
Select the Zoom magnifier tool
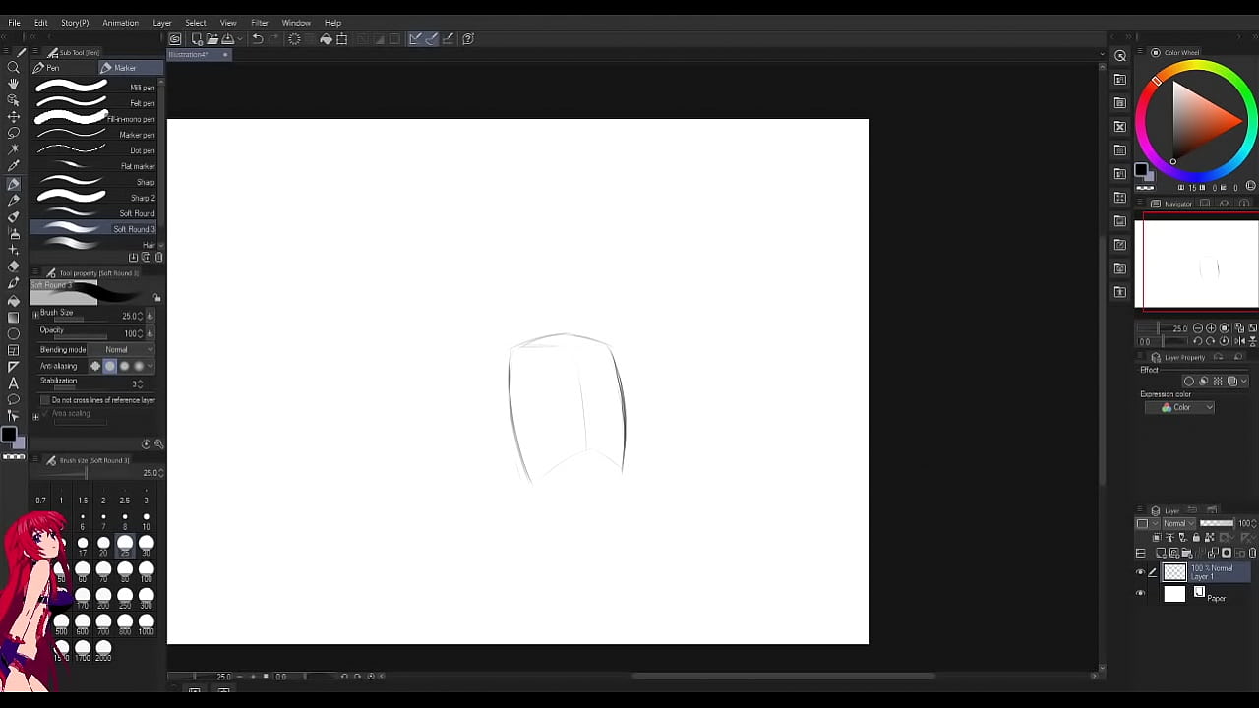[x=14, y=68]
